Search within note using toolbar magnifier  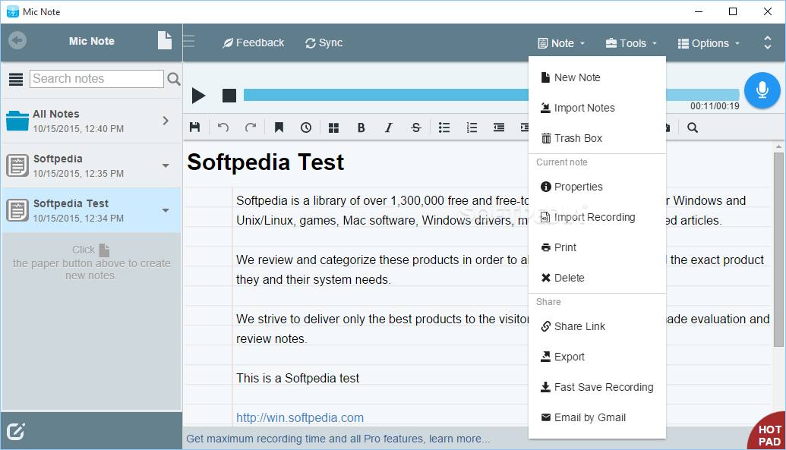click(x=693, y=127)
